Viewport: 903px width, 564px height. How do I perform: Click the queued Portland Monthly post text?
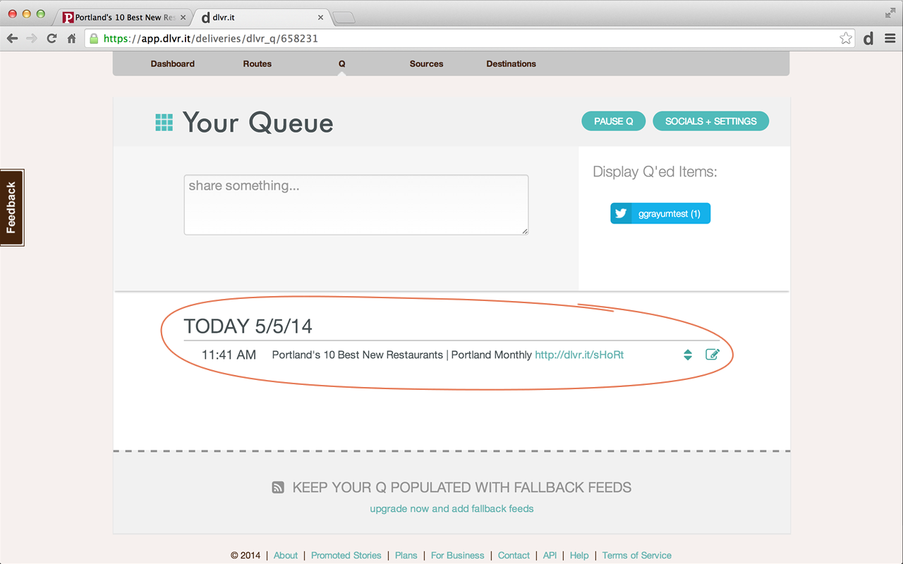[402, 355]
